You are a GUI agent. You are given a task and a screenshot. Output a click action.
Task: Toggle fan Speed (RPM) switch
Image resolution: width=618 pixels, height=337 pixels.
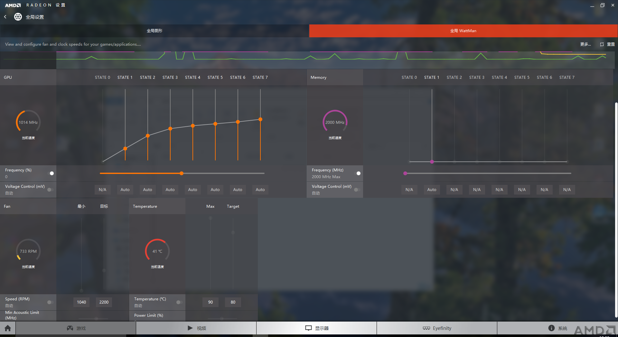(51, 302)
